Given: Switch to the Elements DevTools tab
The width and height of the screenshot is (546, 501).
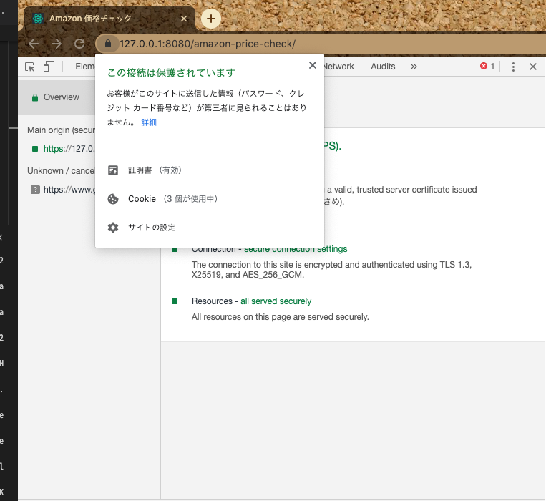Looking at the screenshot, I should pos(85,67).
